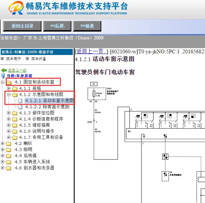Select tree item 4.1 固定和活动车窗

(x=34, y=82)
